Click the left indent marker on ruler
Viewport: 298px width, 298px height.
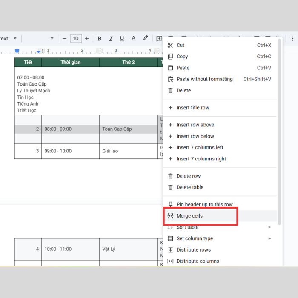[x=17, y=51]
